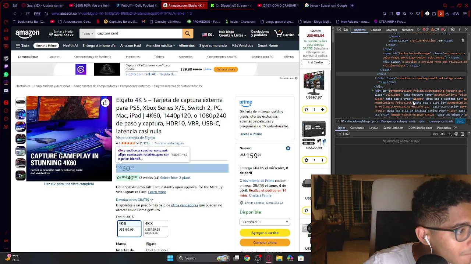Expand the paymentOptions_PriceblockMessaging div node
471x264 pixels.
[x=373, y=91]
